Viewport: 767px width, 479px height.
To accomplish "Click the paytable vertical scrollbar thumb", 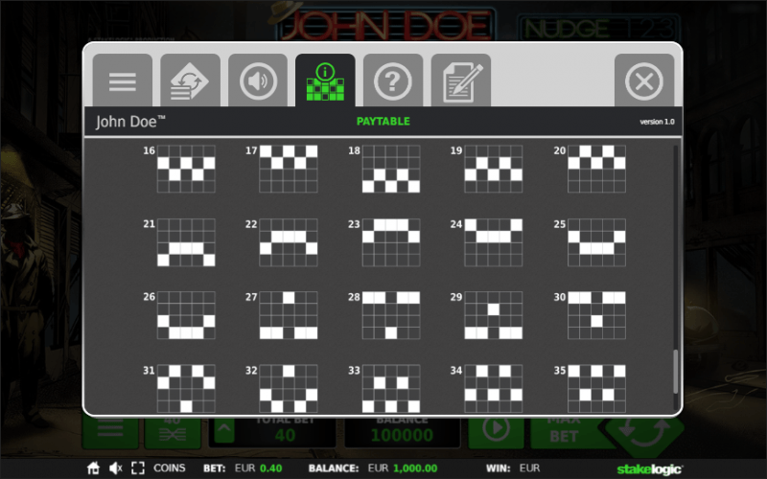I will coord(676,372).
